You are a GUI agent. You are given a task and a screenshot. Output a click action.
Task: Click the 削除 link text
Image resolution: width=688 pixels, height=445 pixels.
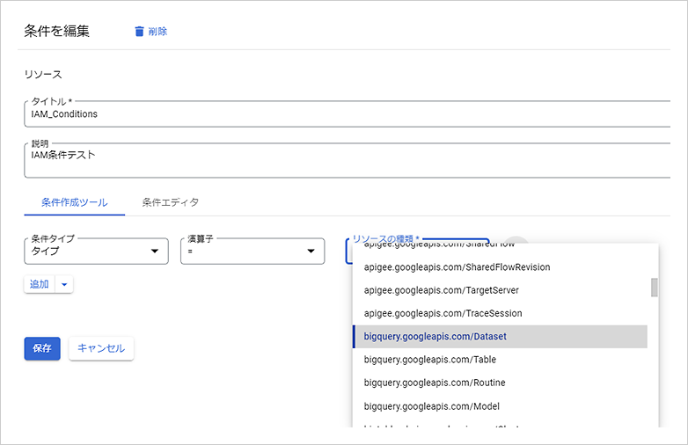tap(157, 32)
